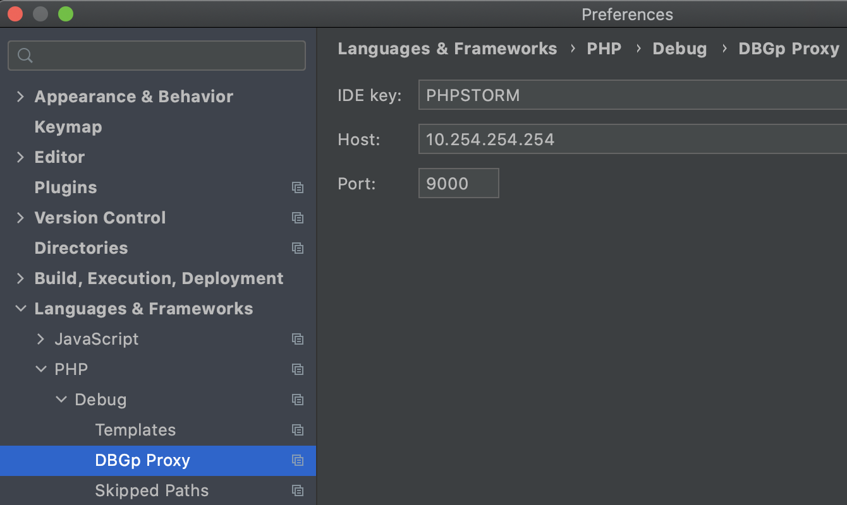The image size is (847, 505).
Task: Select the DBGp Proxy tree item
Action: click(x=158, y=460)
